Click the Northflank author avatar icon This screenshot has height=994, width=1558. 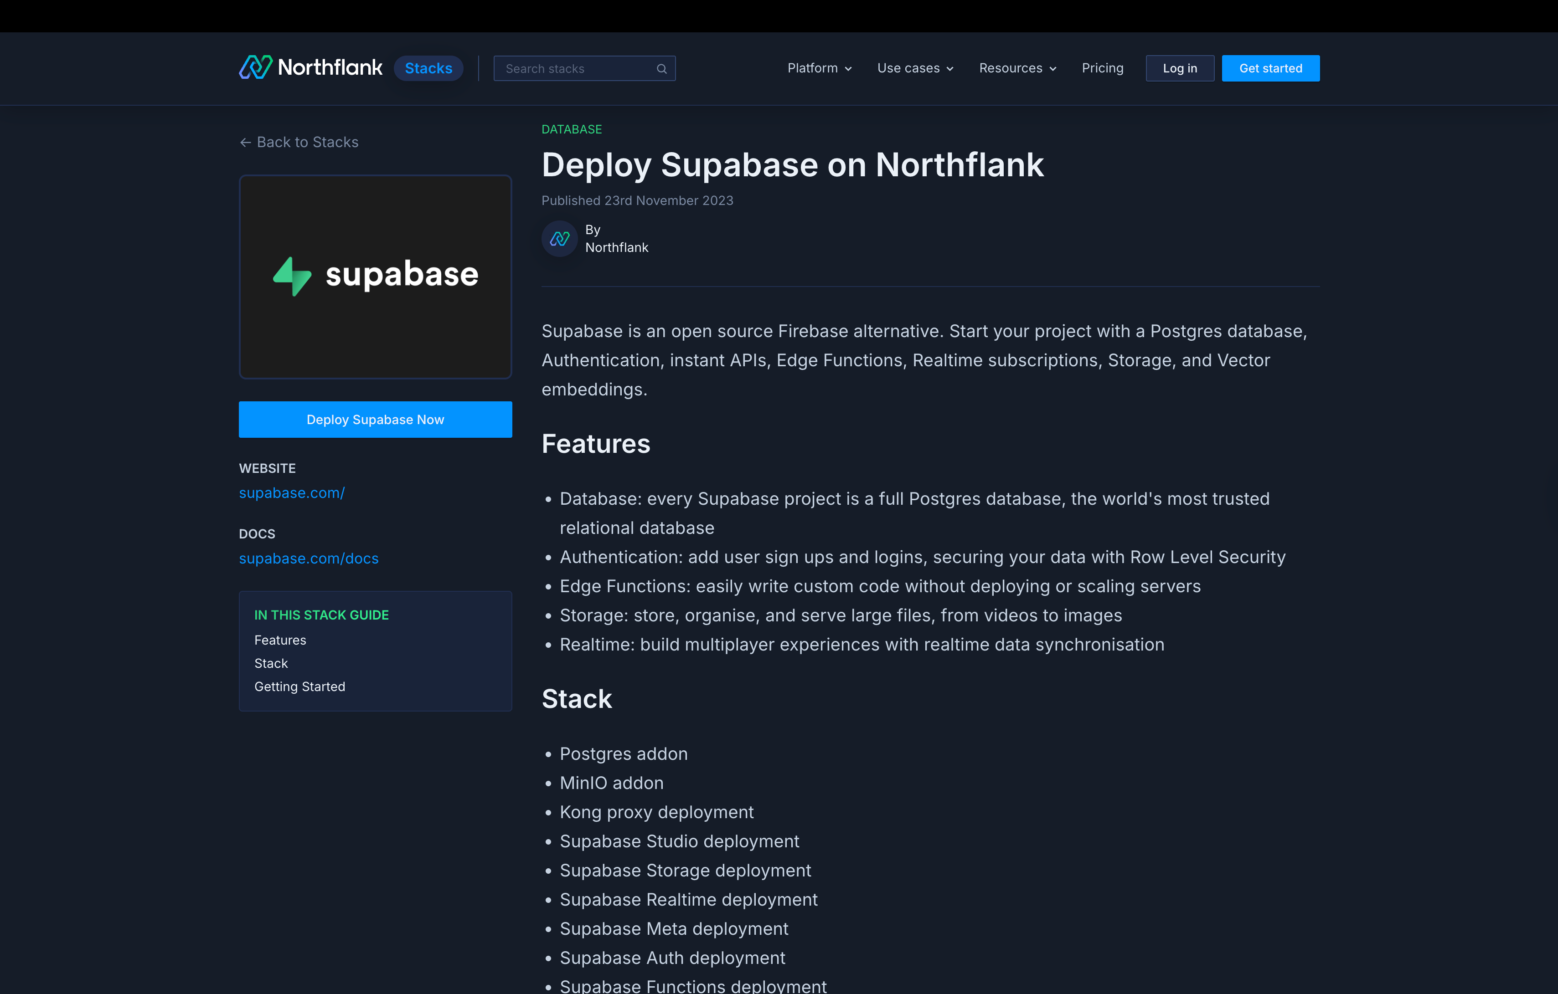click(x=559, y=239)
